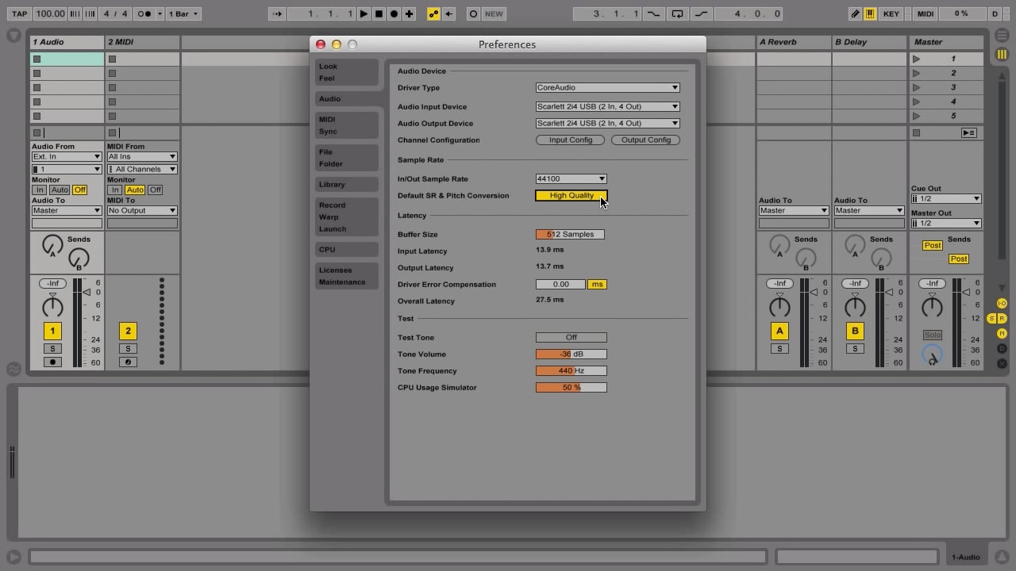The image size is (1016, 571).
Task: Enable the Draw Mode pencil icon
Action: point(854,13)
